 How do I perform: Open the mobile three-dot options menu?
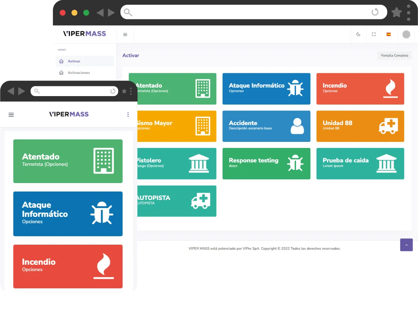(x=128, y=114)
